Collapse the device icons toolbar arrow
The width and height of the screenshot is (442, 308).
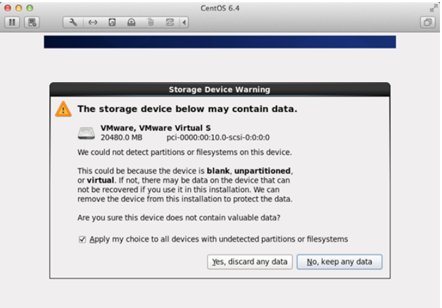coord(184,22)
